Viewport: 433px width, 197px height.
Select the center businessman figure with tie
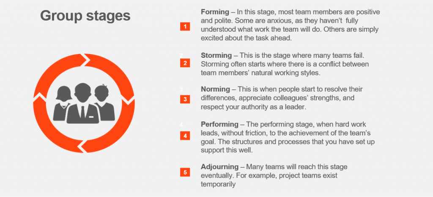[x=83, y=104]
